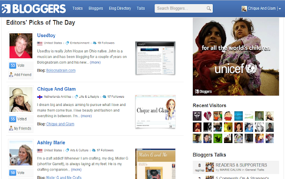Viewport: 285px width, 179px height.
Task: Click the cowboy hat avatar in Recent Visitors
Action: coord(218,127)
